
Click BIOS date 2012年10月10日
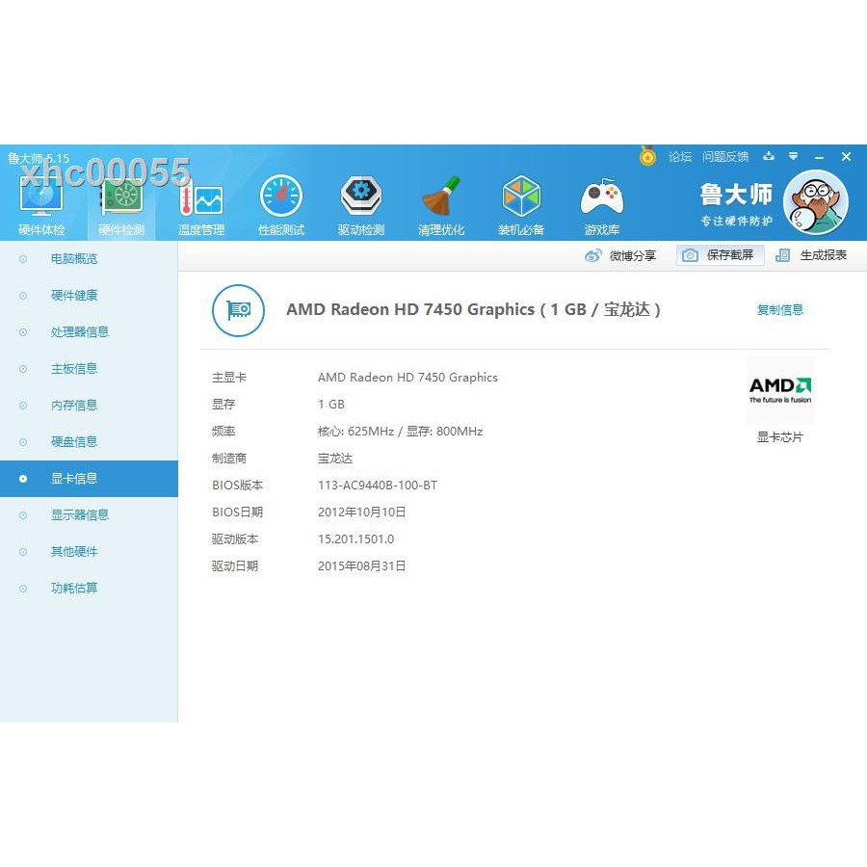coord(361,512)
